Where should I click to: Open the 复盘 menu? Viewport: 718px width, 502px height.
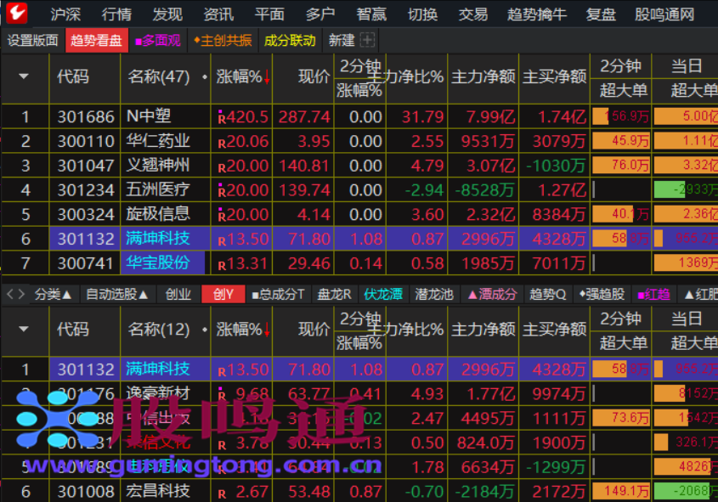click(x=601, y=14)
